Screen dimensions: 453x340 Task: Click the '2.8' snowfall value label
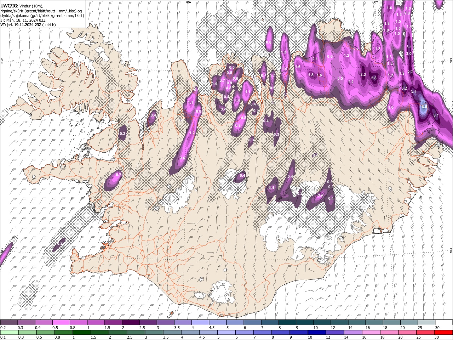(x=374, y=78)
